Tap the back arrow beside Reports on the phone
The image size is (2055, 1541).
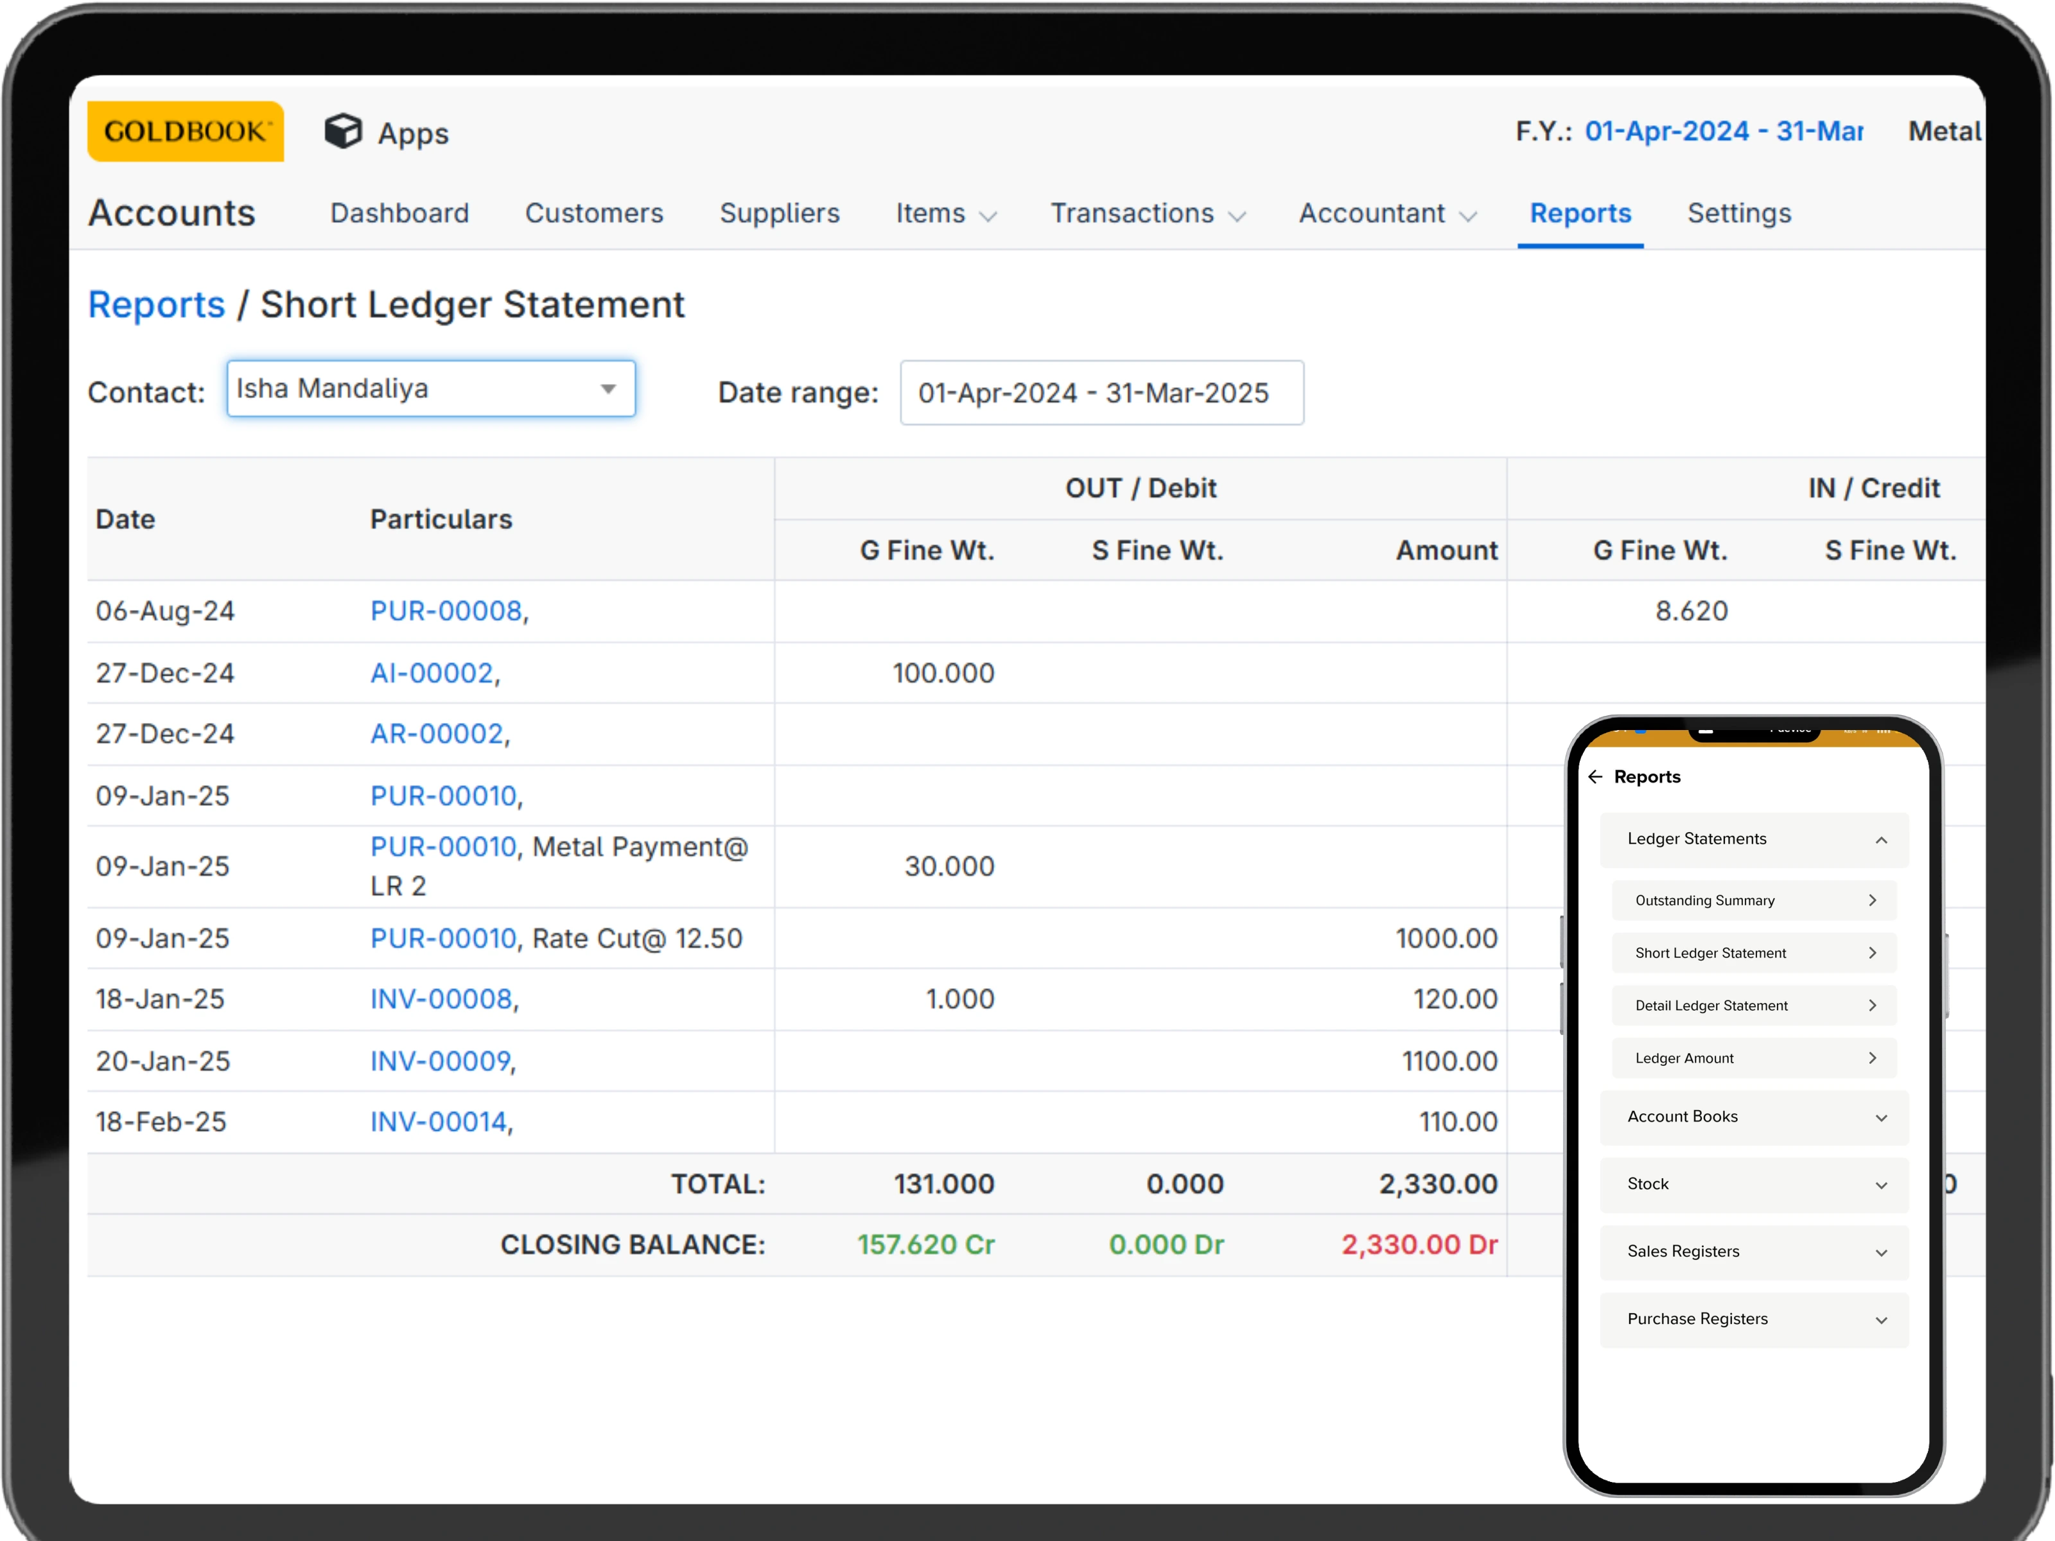pyautogui.click(x=1595, y=776)
